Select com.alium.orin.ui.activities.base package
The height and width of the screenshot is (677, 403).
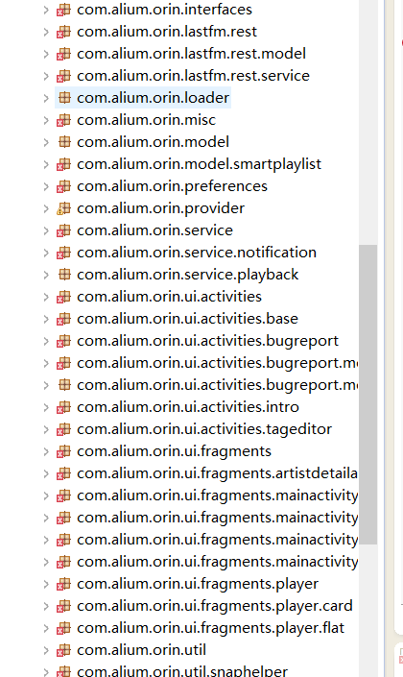[x=187, y=319]
